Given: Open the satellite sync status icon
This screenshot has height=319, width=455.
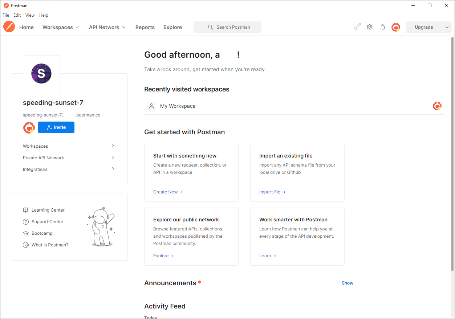Looking at the screenshot, I should [x=357, y=27].
